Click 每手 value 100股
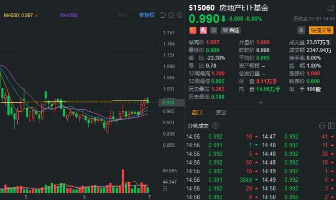 click(x=314, y=89)
